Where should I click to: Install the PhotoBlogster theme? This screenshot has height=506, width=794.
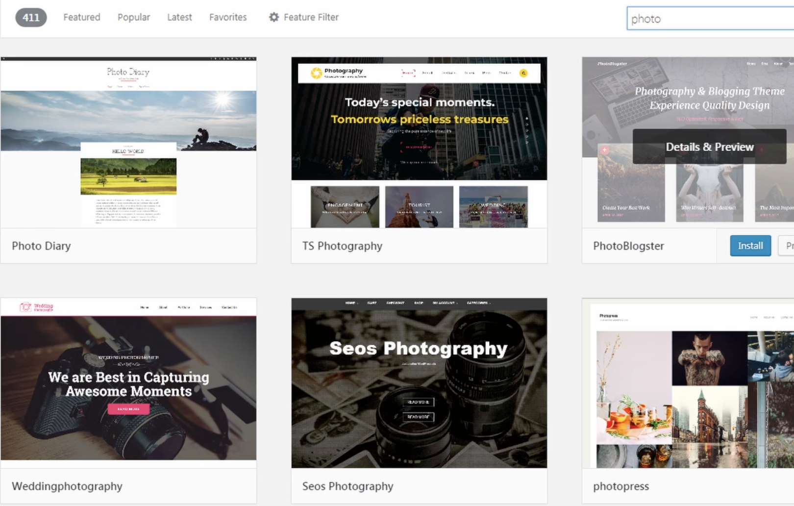pos(750,246)
